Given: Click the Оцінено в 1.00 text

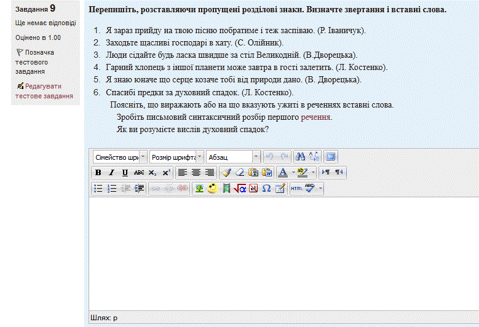Looking at the screenshot, I should pos(38,37).
